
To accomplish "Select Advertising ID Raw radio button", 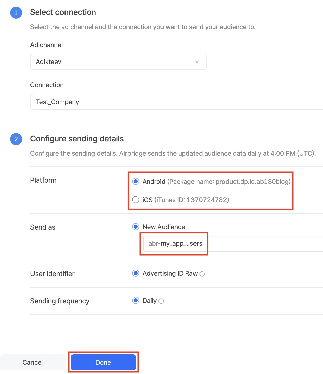I will coord(136,273).
